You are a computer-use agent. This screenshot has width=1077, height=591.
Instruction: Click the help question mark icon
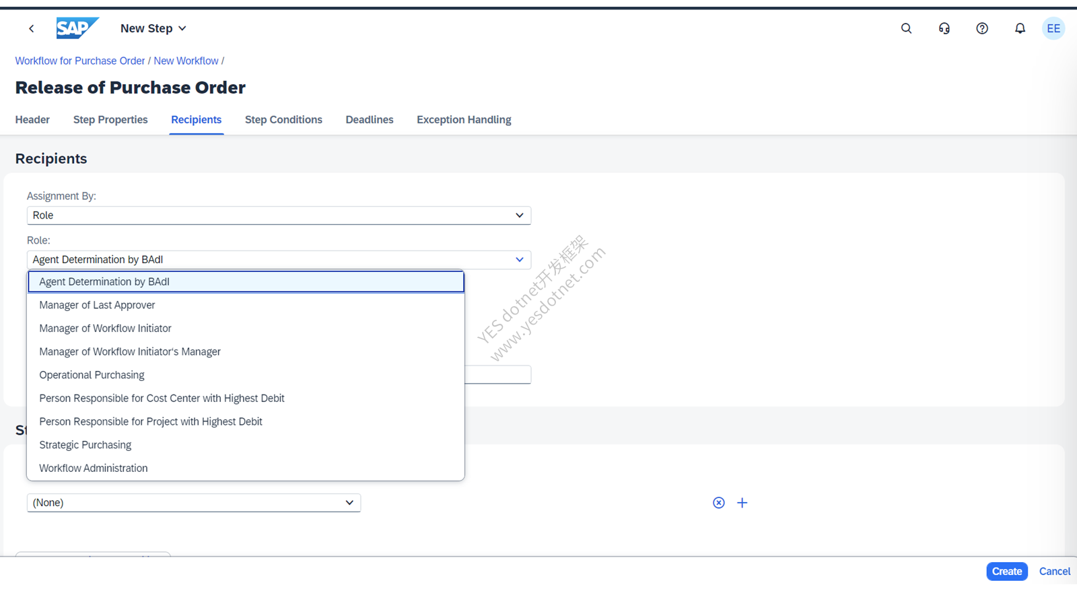982,28
